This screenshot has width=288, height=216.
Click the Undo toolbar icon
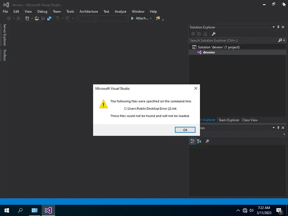58,18
